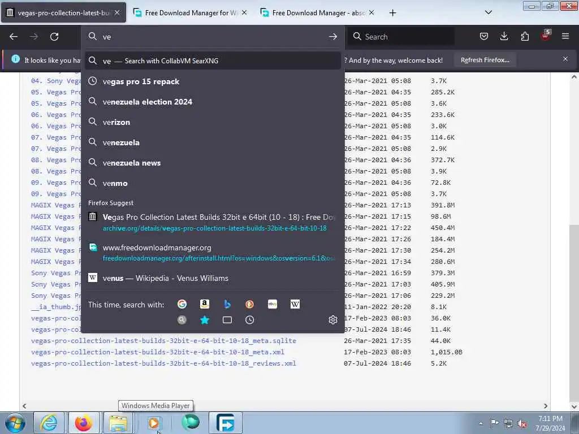Search history using the clock icon

(249, 320)
